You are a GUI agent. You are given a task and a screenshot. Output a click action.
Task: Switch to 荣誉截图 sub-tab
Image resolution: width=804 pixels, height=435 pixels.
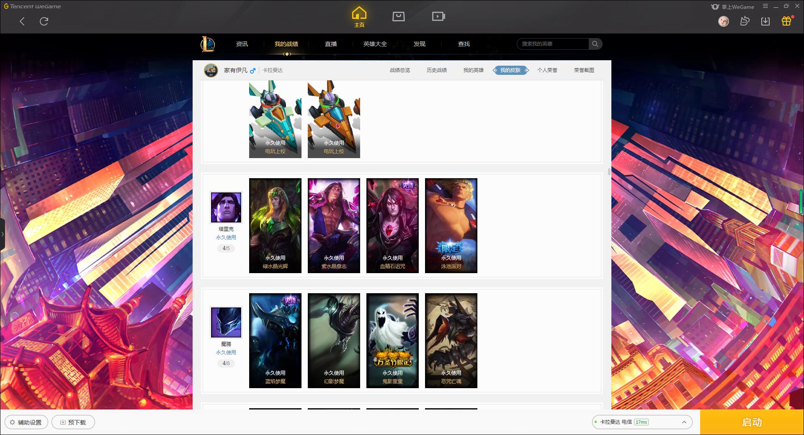coord(584,70)
